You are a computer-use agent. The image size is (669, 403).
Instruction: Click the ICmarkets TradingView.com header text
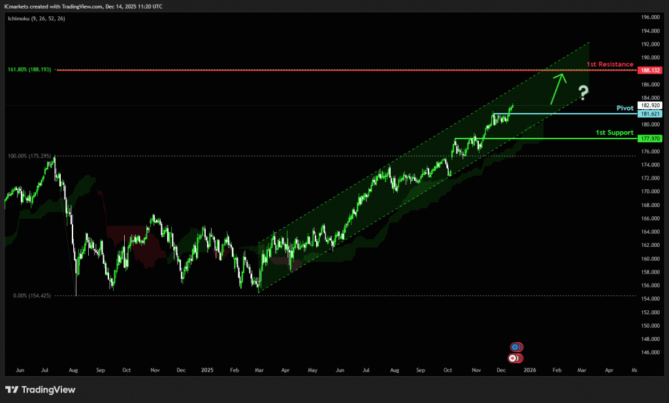[84, 6]
